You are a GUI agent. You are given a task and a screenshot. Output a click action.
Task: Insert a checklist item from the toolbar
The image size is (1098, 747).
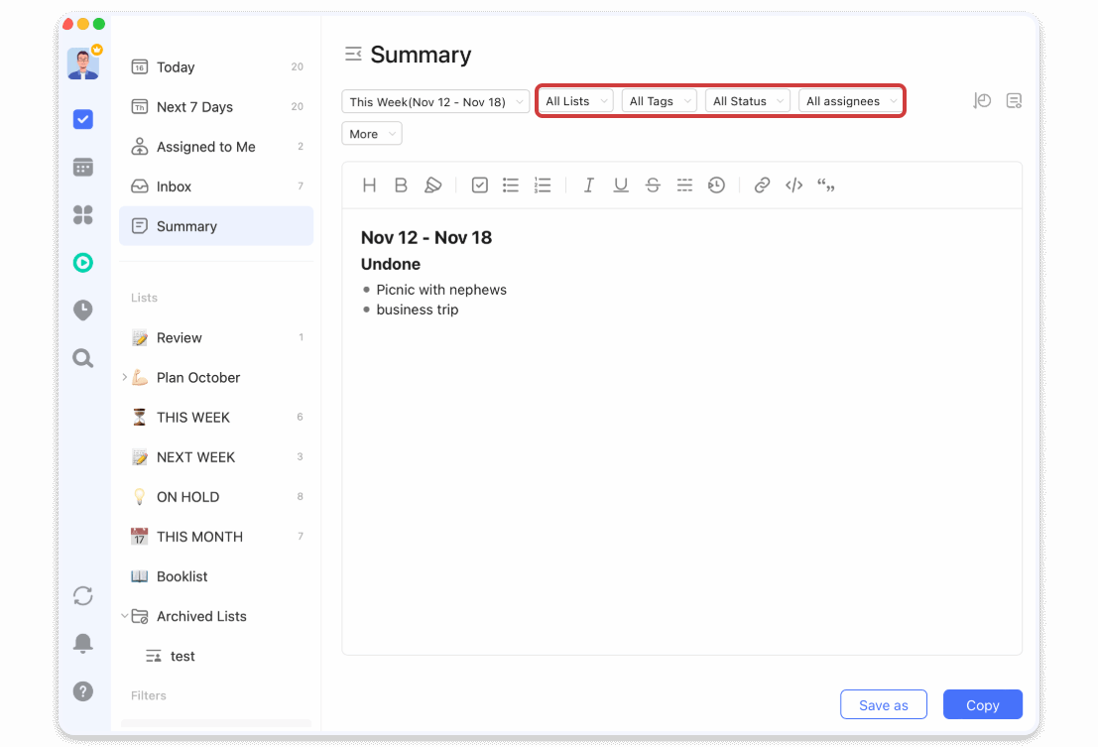point(479,185)
